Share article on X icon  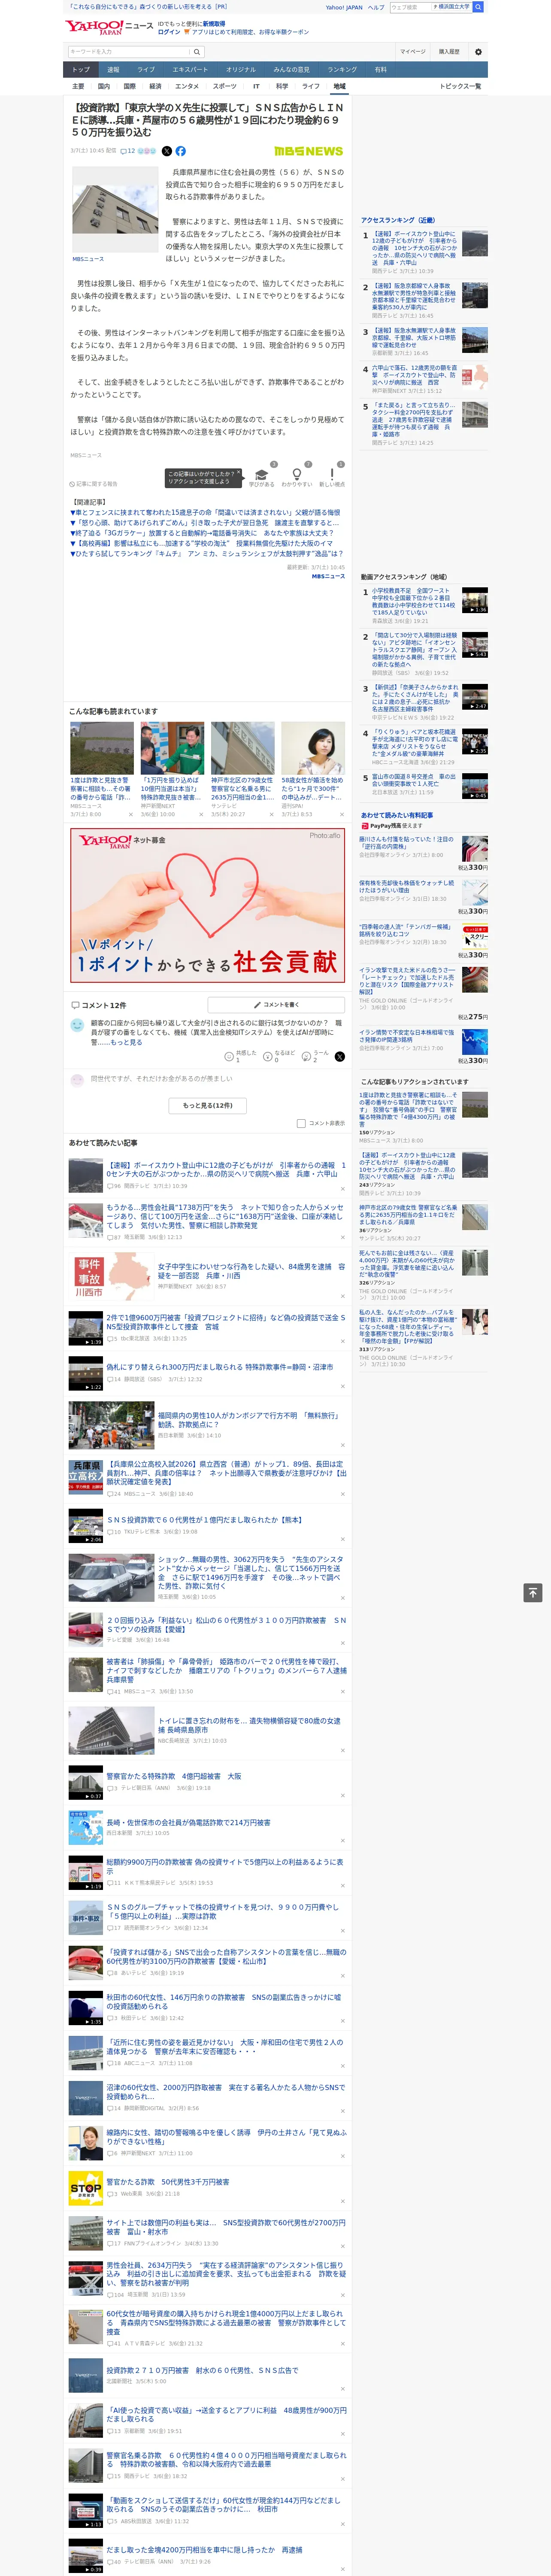pos(167,151)
